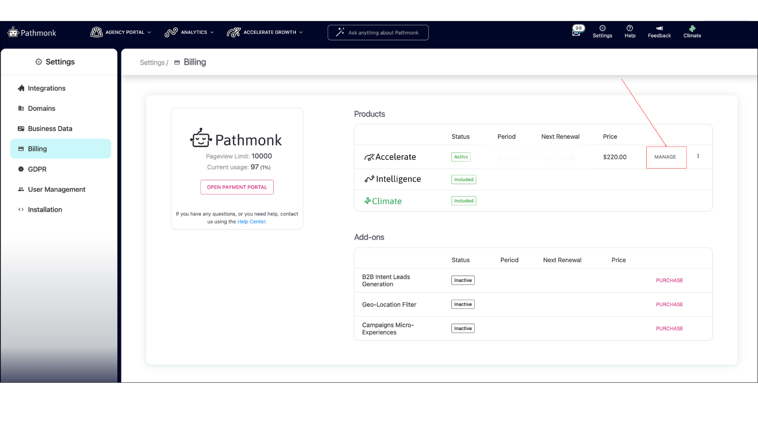Expand the Analytics dropdown menu
Image resolution: width=758 pixels, height=433 pixels.
tap(189, 32)
